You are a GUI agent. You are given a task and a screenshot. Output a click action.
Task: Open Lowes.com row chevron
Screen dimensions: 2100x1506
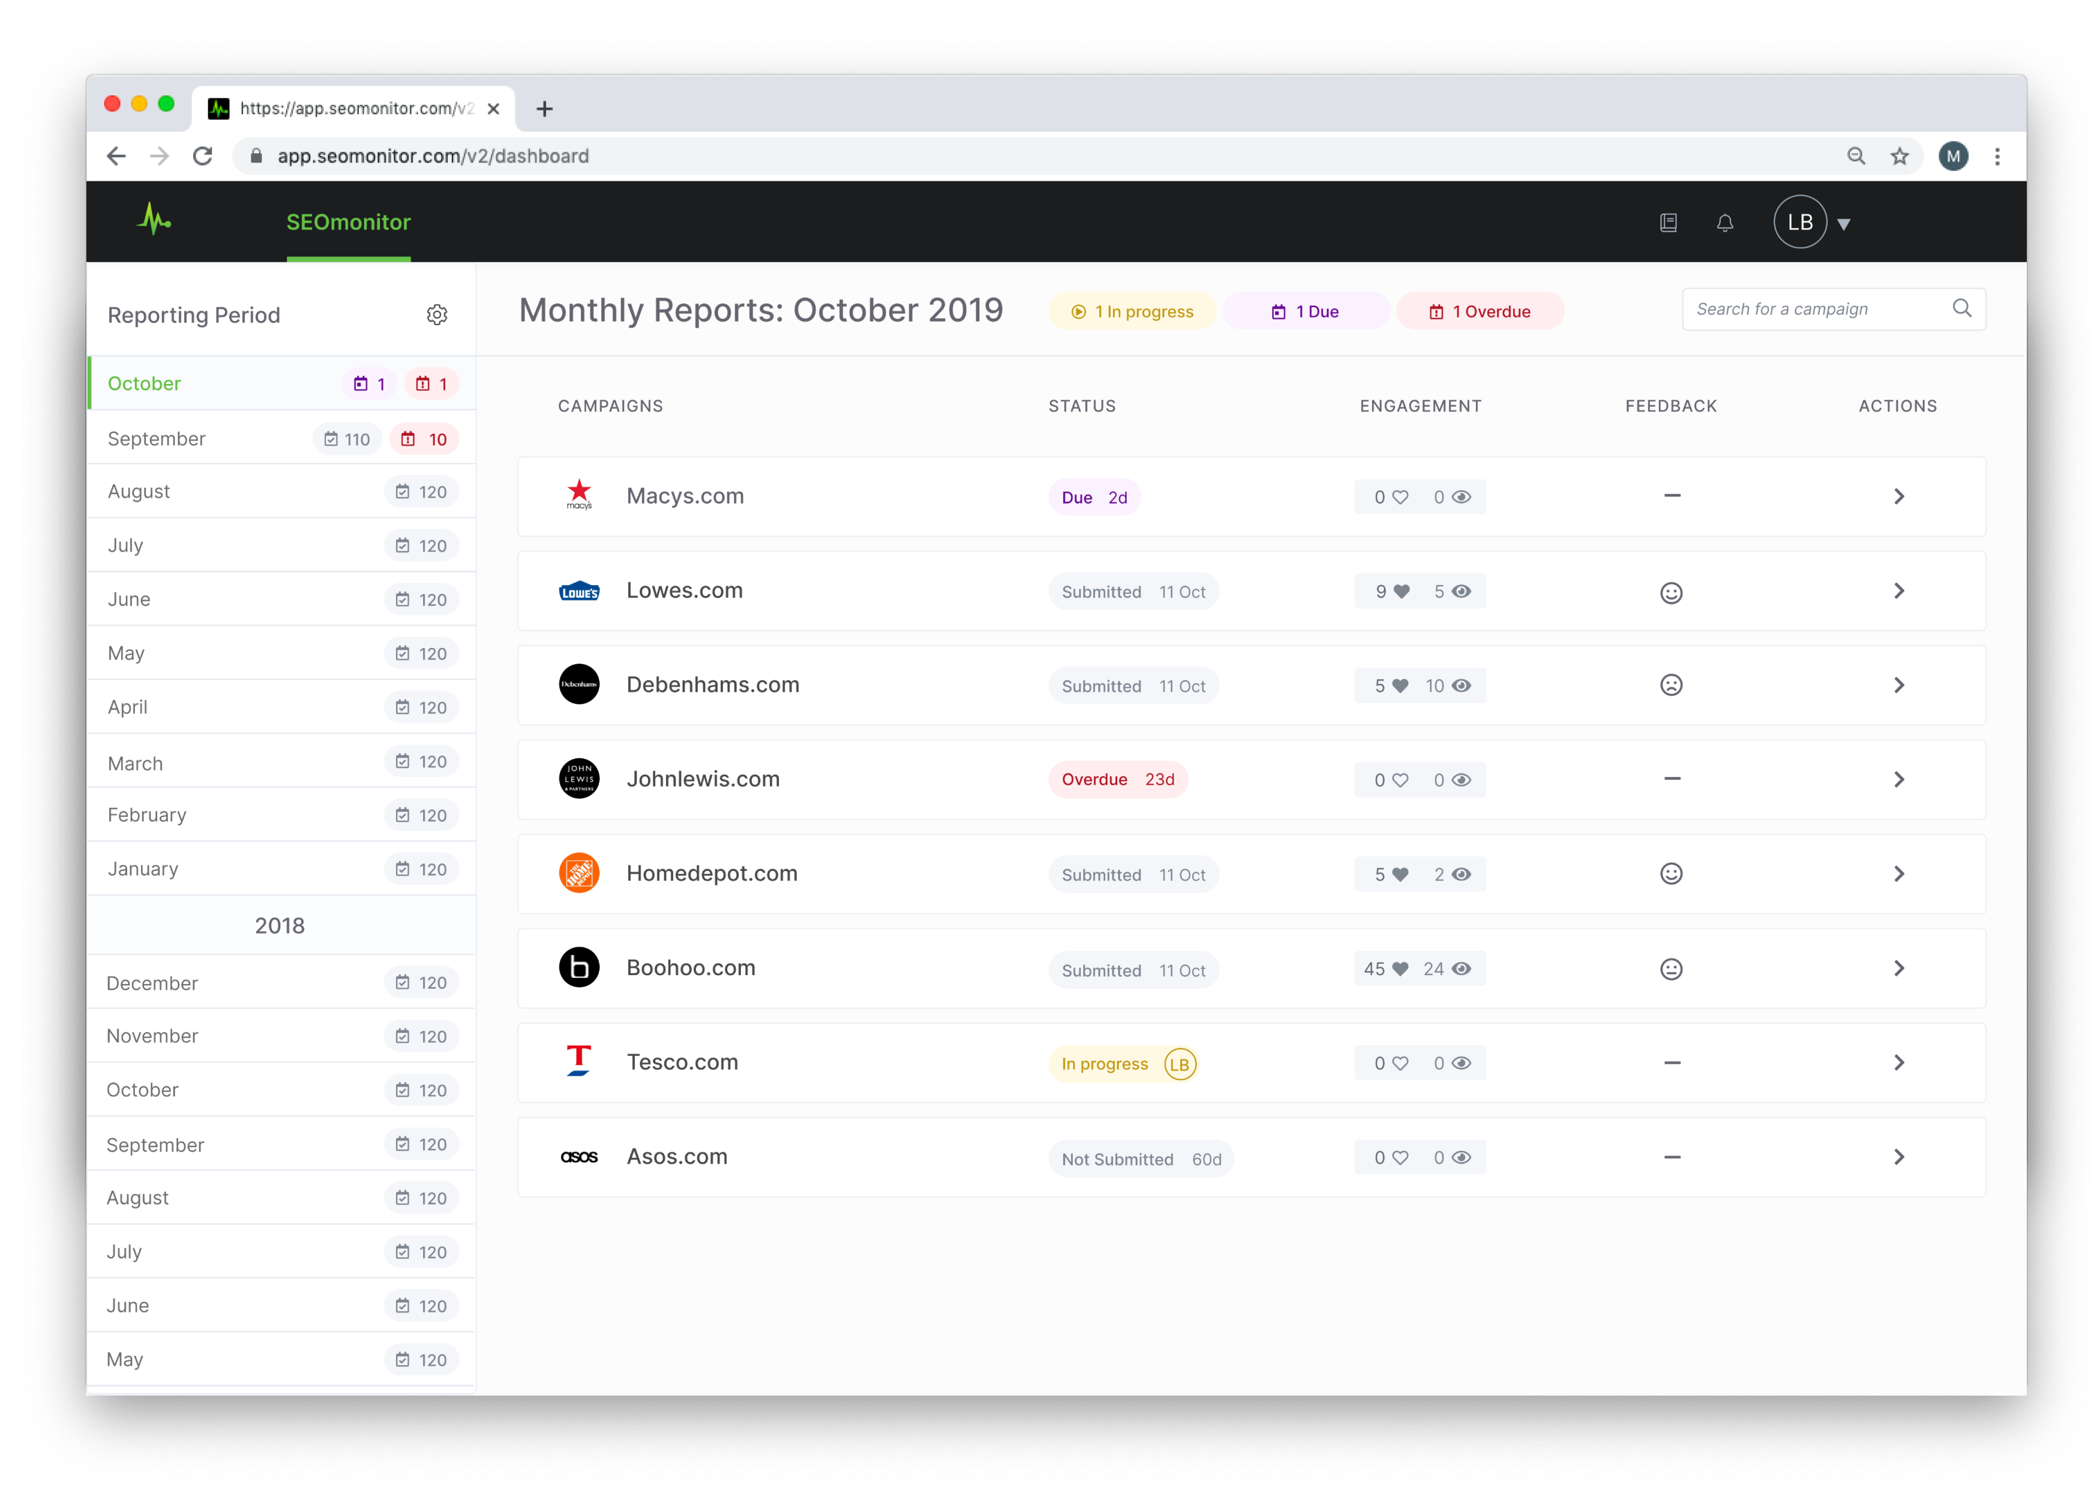point(1898,591)
